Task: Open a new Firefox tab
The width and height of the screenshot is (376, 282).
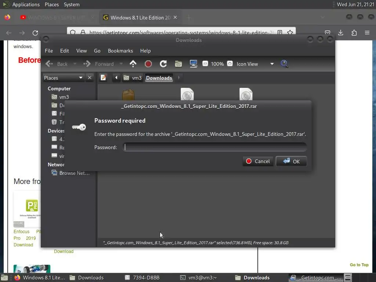Action: pyautogui.click(x=189, y=18)
